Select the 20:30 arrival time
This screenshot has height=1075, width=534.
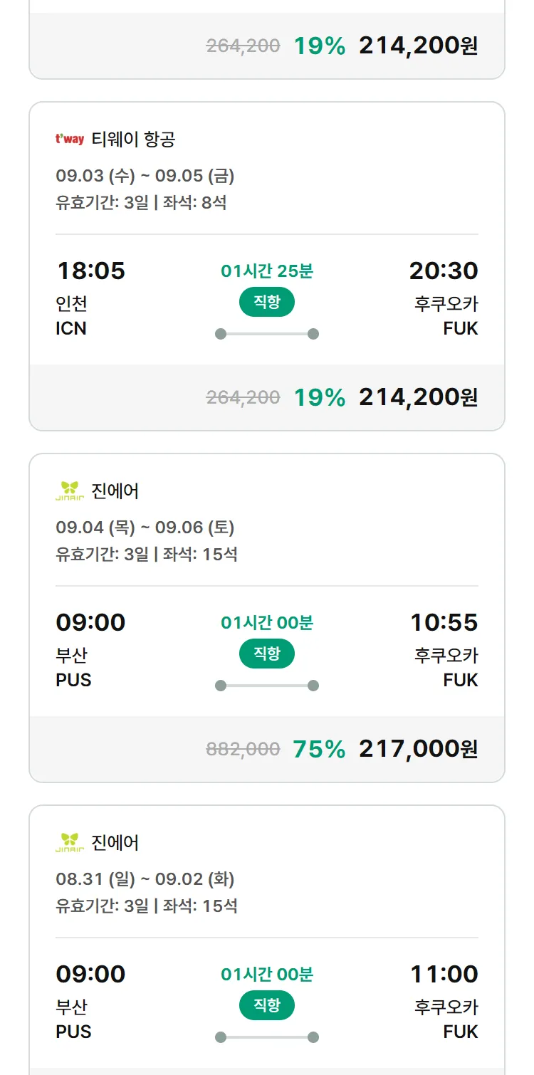coord(444,271)
